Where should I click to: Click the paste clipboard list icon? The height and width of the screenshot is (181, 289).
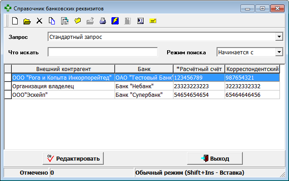(65, 21)
